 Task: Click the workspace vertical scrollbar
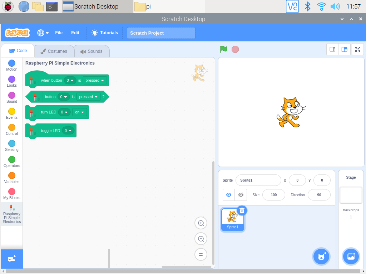click(213, 213)
